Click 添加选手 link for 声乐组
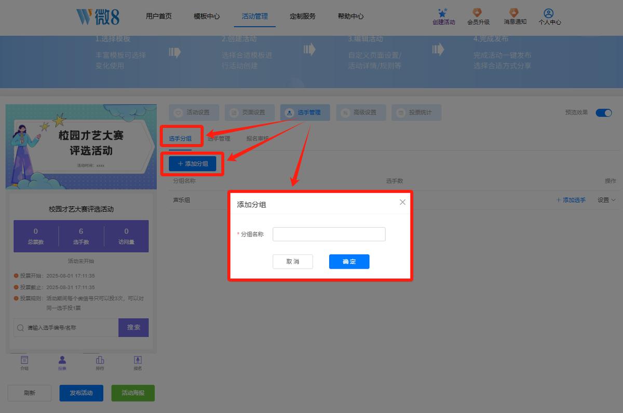 571,200
